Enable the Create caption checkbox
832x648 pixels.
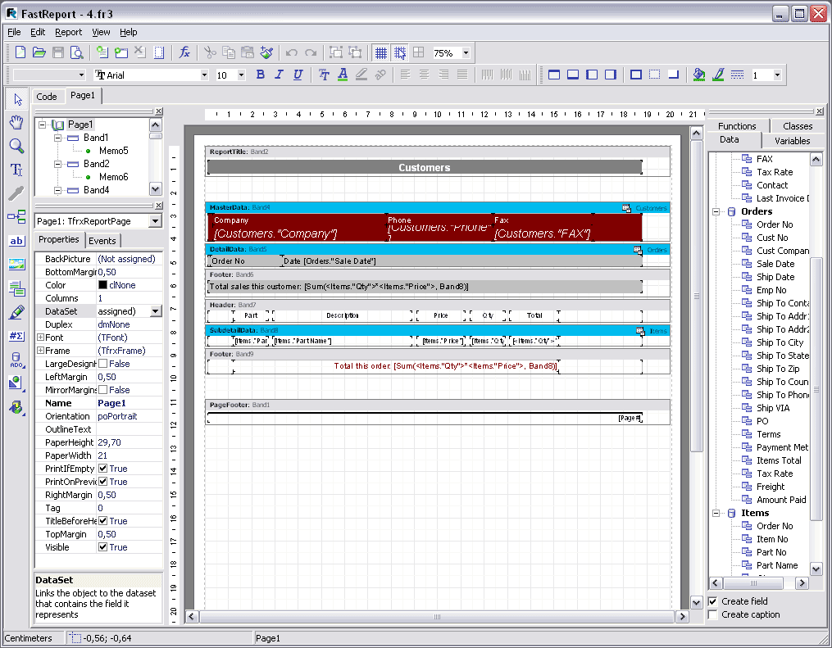point(712,614)
